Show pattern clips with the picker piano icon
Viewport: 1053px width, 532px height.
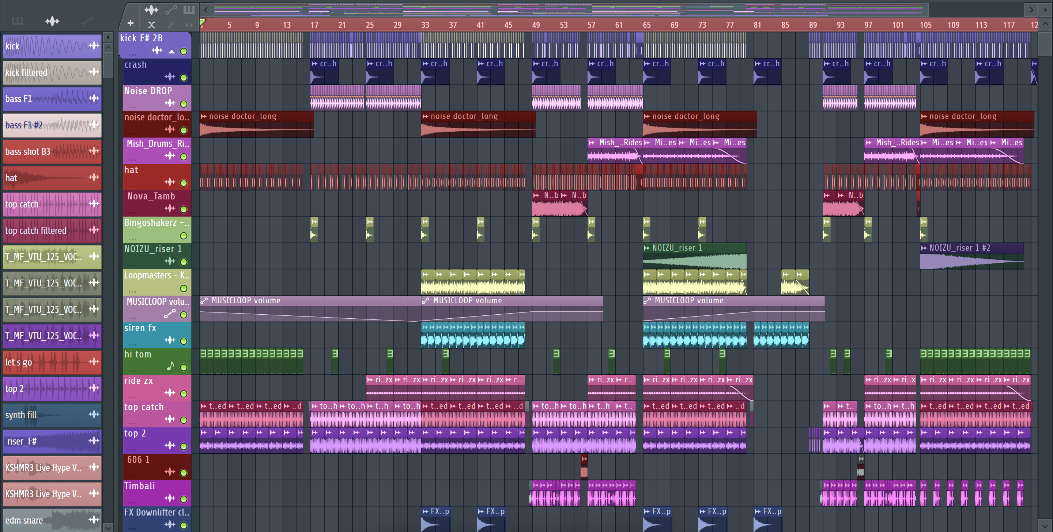18,21
